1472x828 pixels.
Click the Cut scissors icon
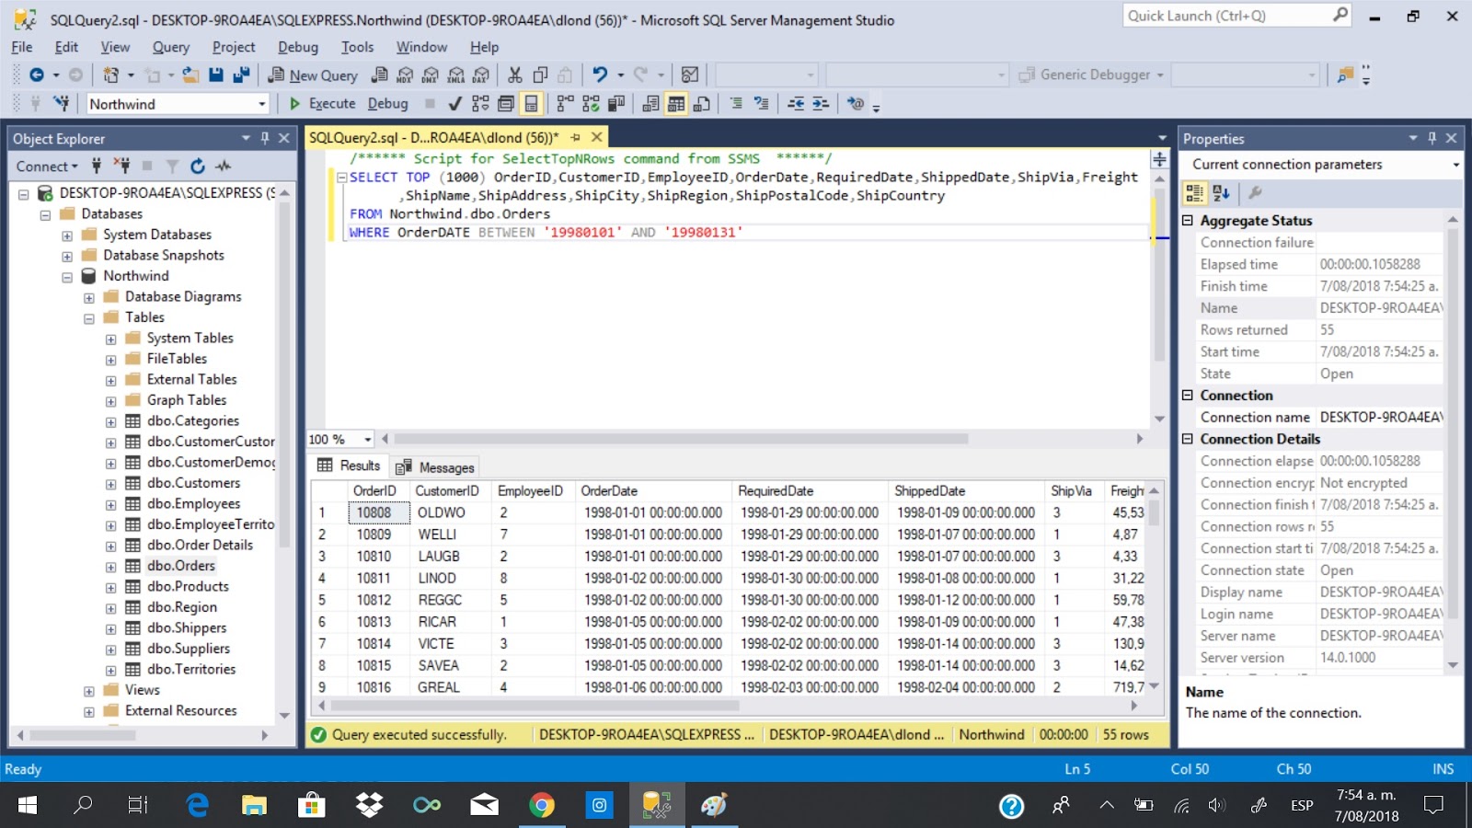515,75
